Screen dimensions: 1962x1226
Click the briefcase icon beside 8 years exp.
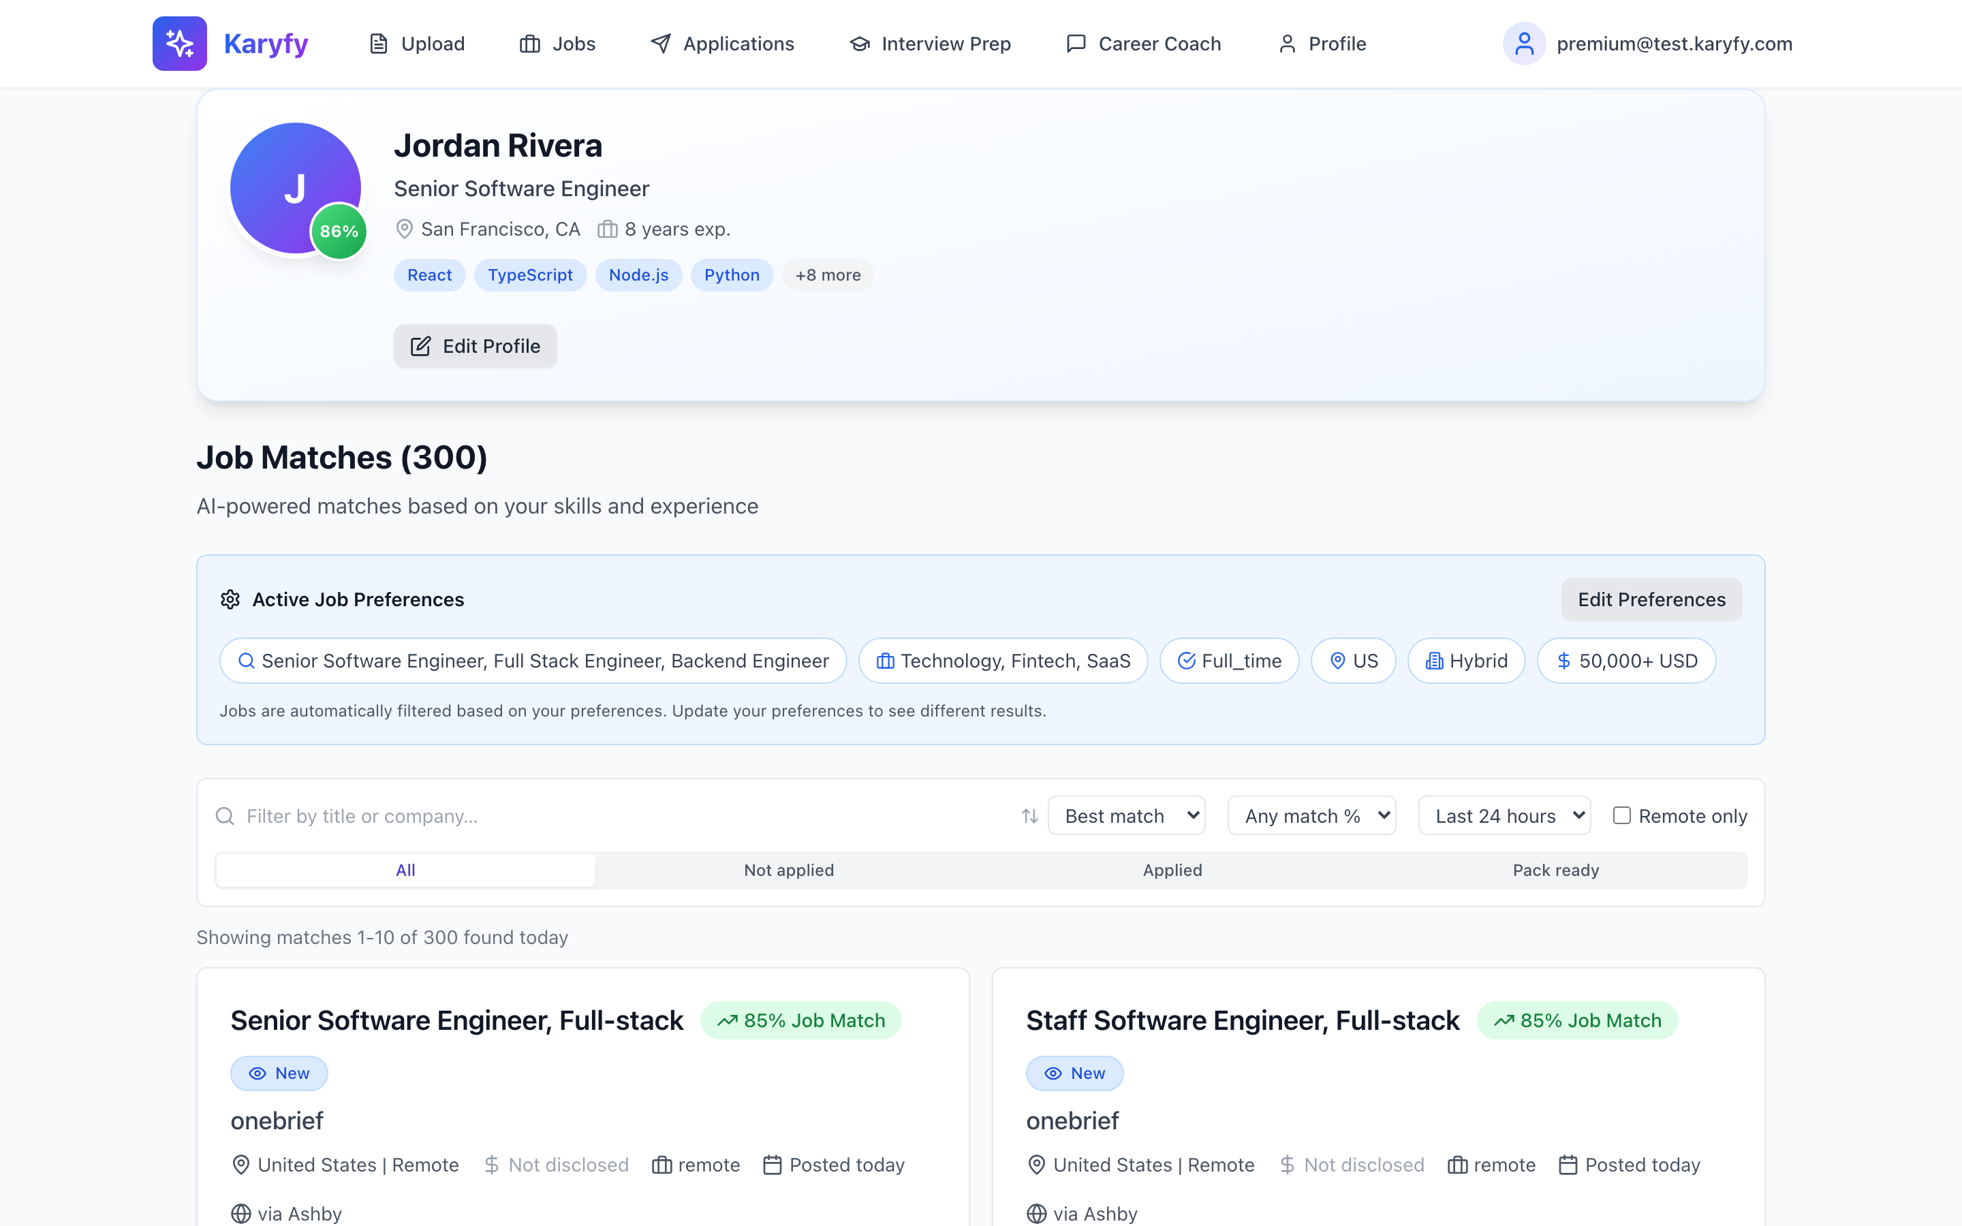607,230
